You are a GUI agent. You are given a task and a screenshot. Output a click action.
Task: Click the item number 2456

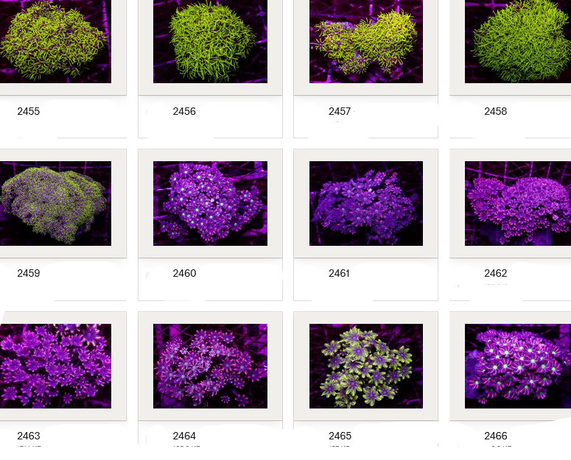(184, 111)
